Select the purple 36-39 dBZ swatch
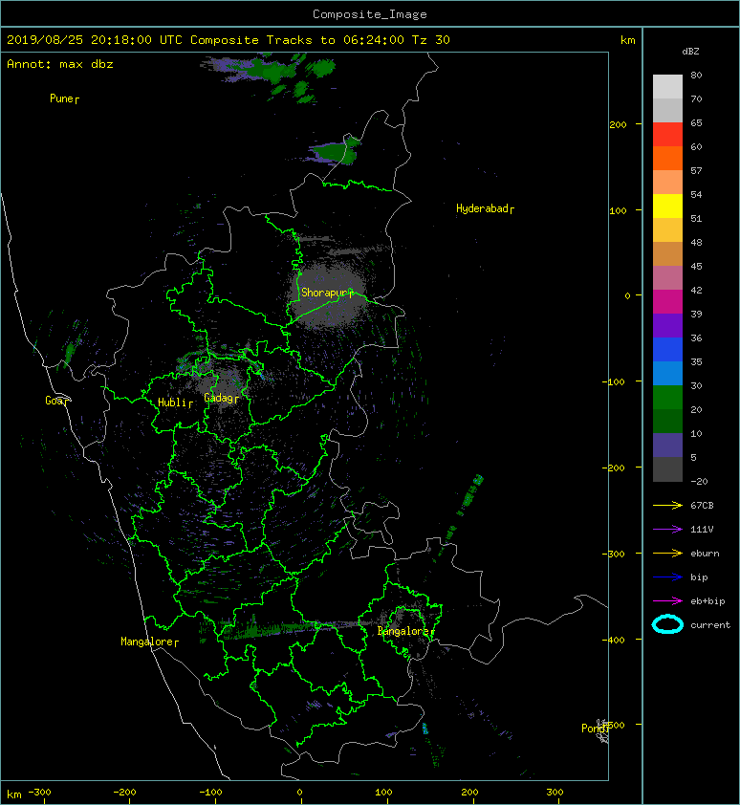740x805 pixels. [x=667, y=325]
